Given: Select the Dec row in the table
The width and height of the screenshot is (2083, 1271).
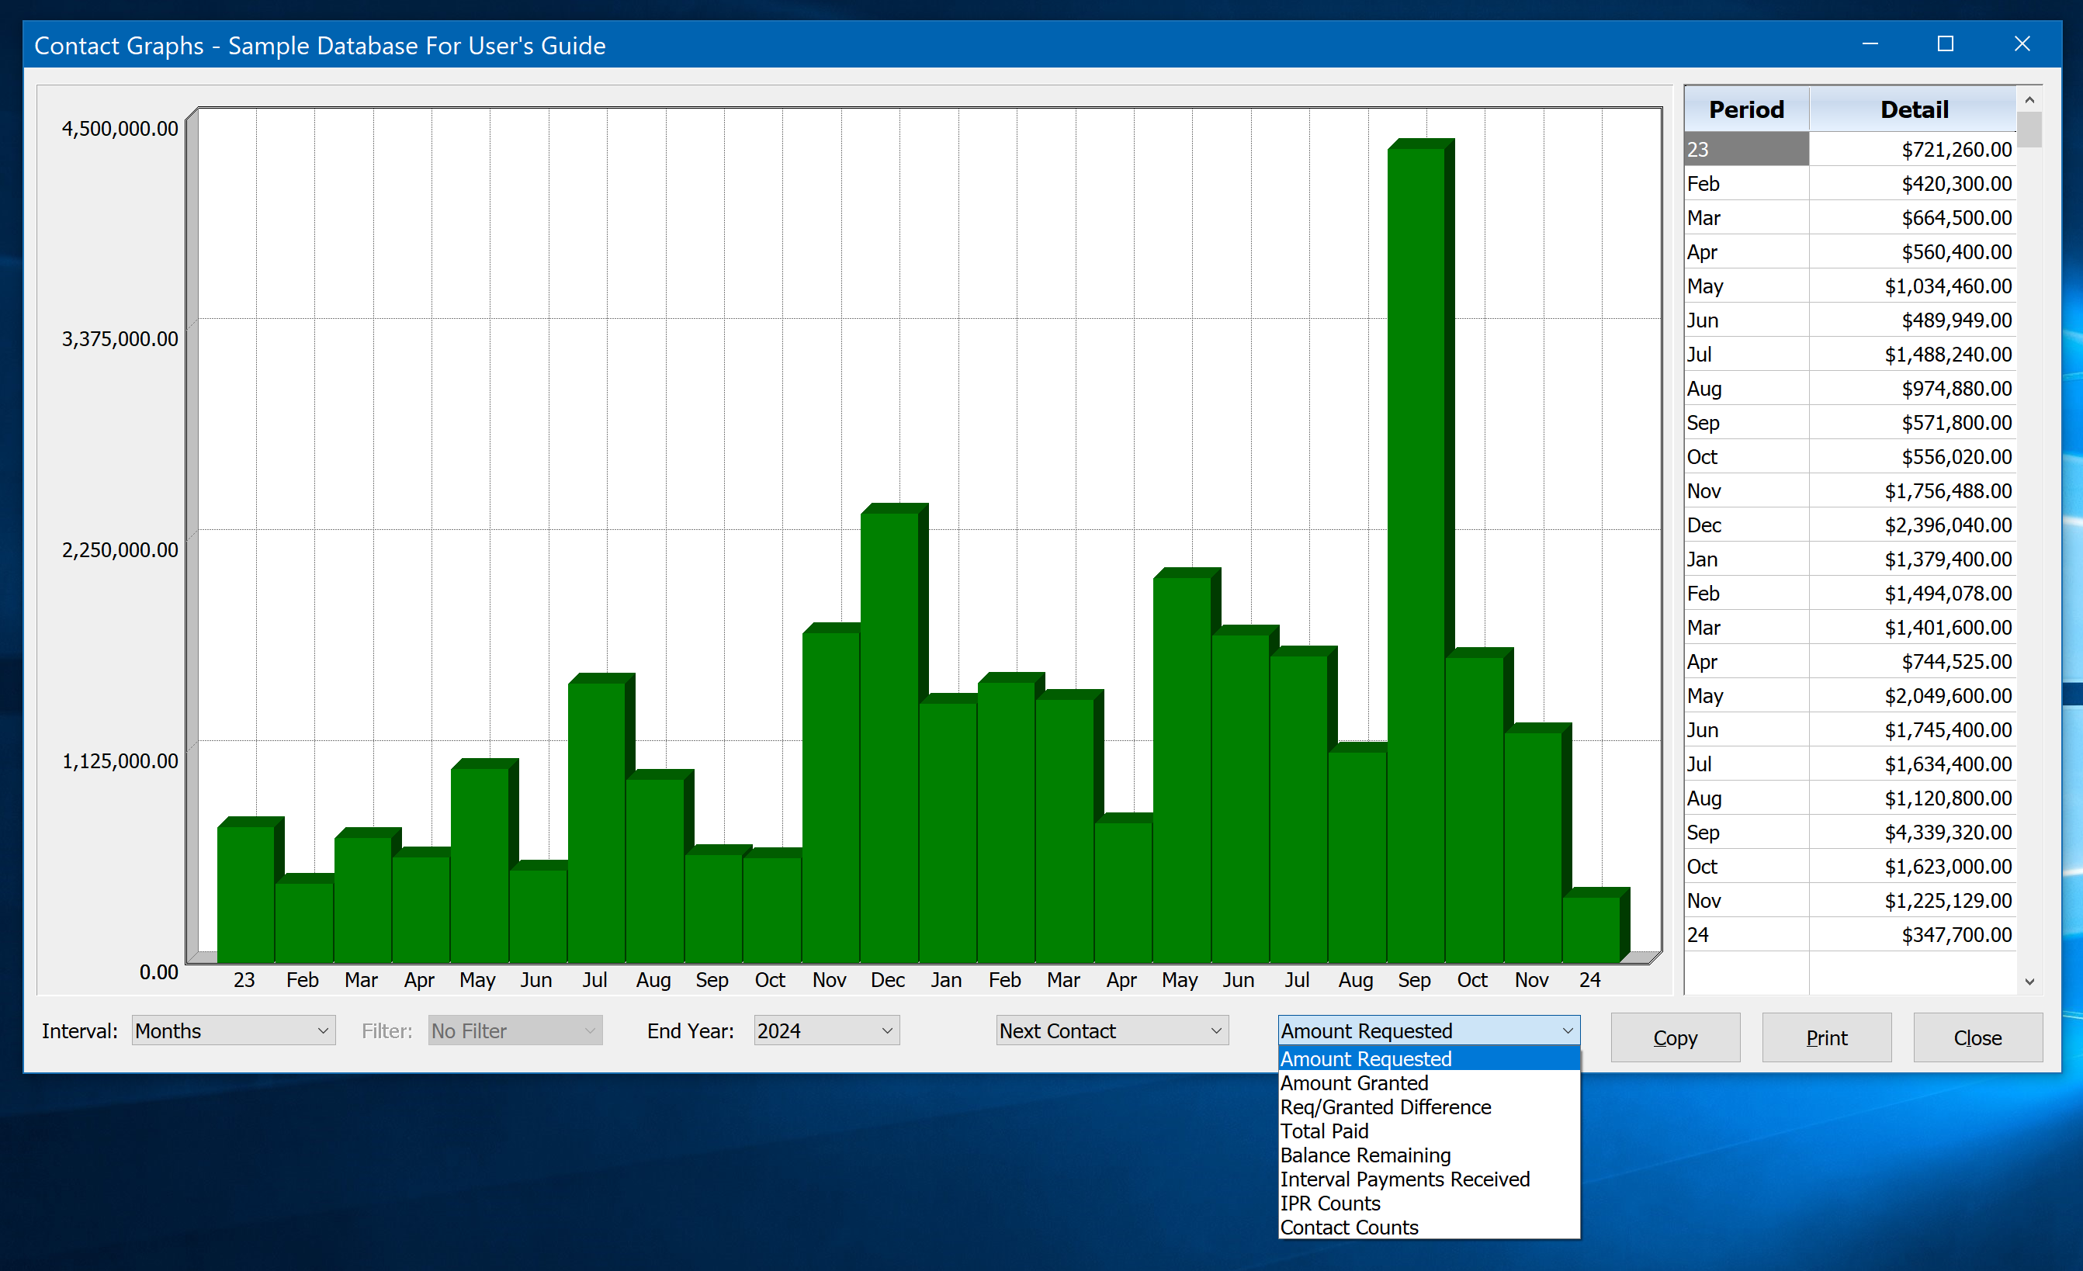Looking at the screenshot, I should pos(1850,525).
